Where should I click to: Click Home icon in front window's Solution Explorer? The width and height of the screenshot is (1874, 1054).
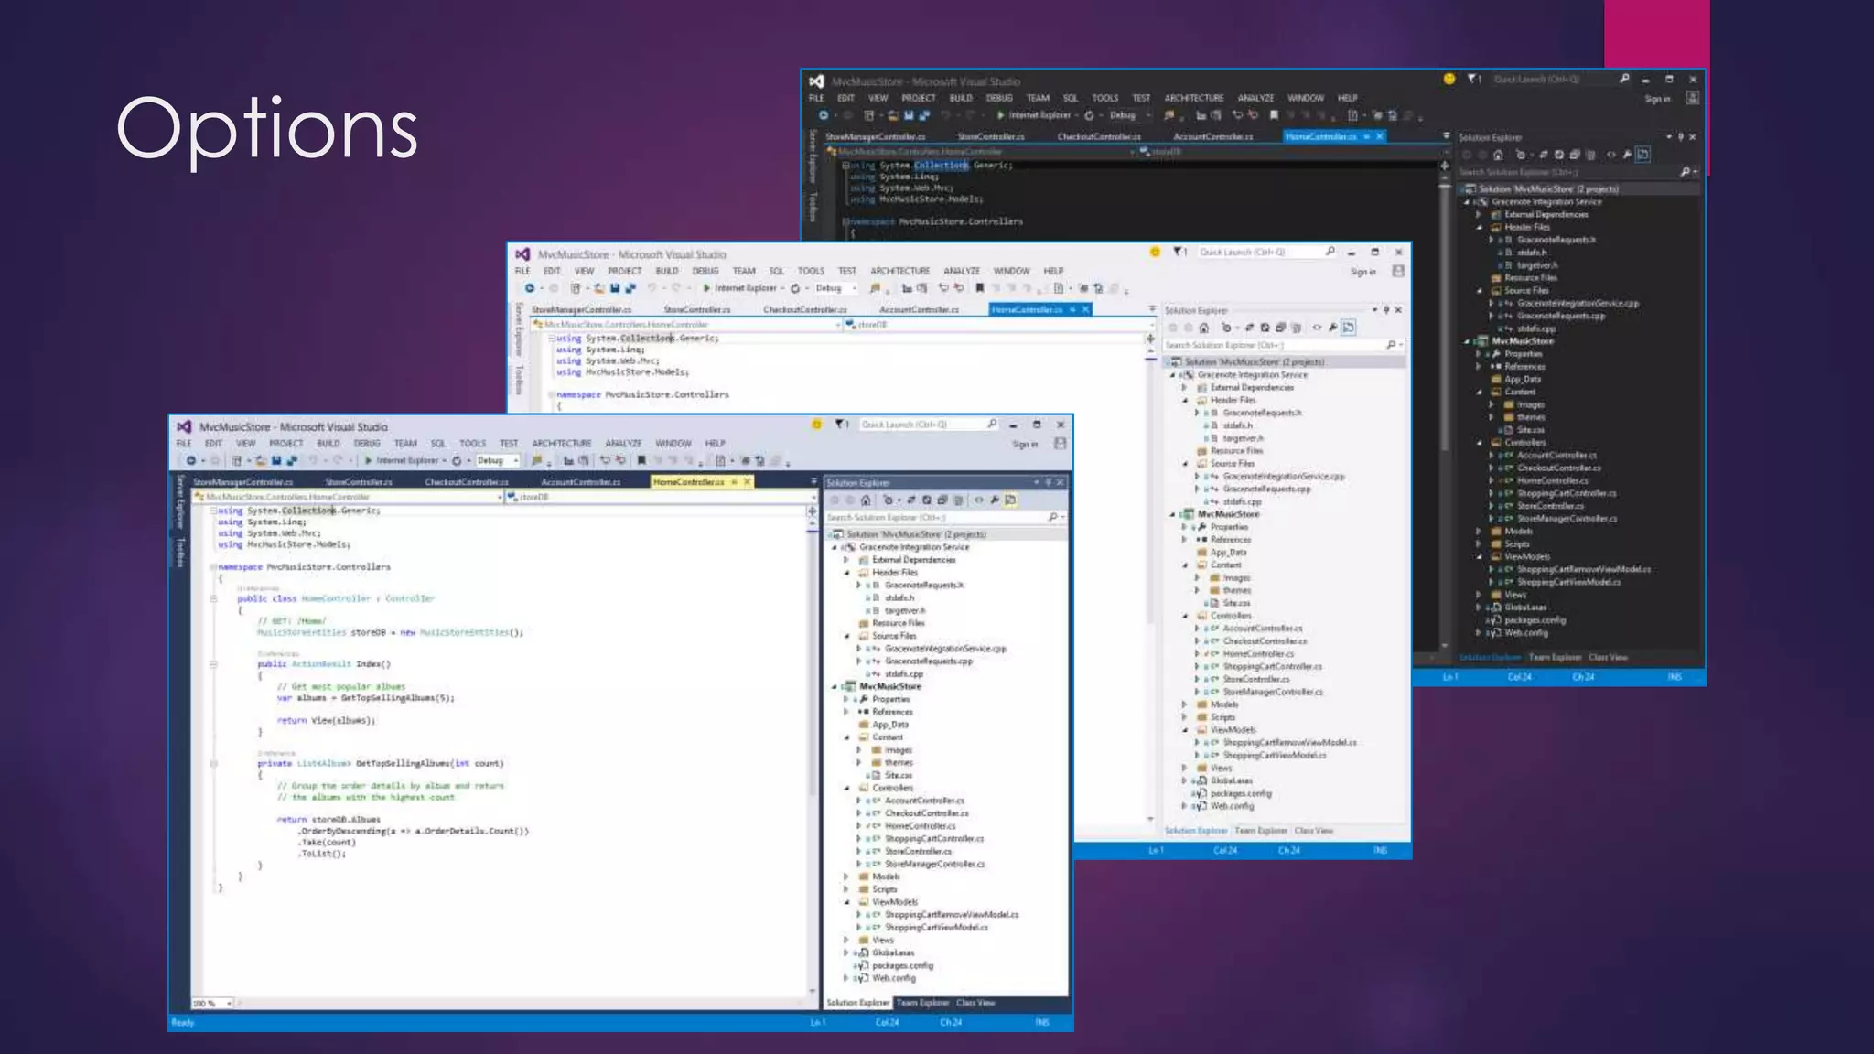click(x=866, y=500)
